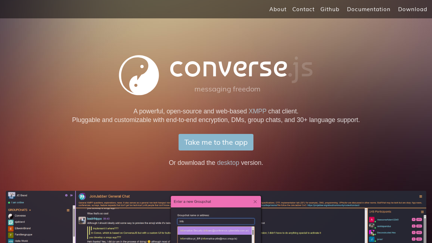Select the 'Informática pt_BR' suggestion
Image resolution: width=432 pixels, height=243 pixels.
click(214, 238)
